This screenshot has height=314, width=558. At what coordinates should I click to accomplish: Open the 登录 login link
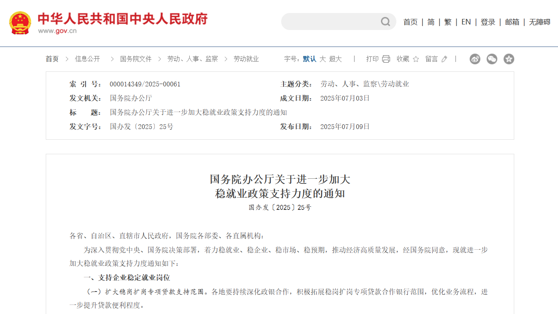(488, 22)
